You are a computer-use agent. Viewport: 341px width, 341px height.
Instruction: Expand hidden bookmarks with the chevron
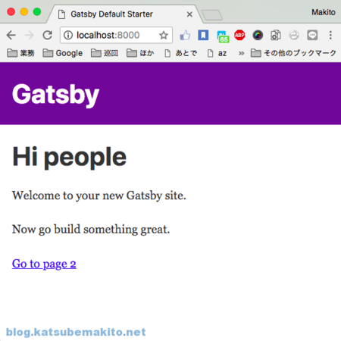click(x=241, y=53)
